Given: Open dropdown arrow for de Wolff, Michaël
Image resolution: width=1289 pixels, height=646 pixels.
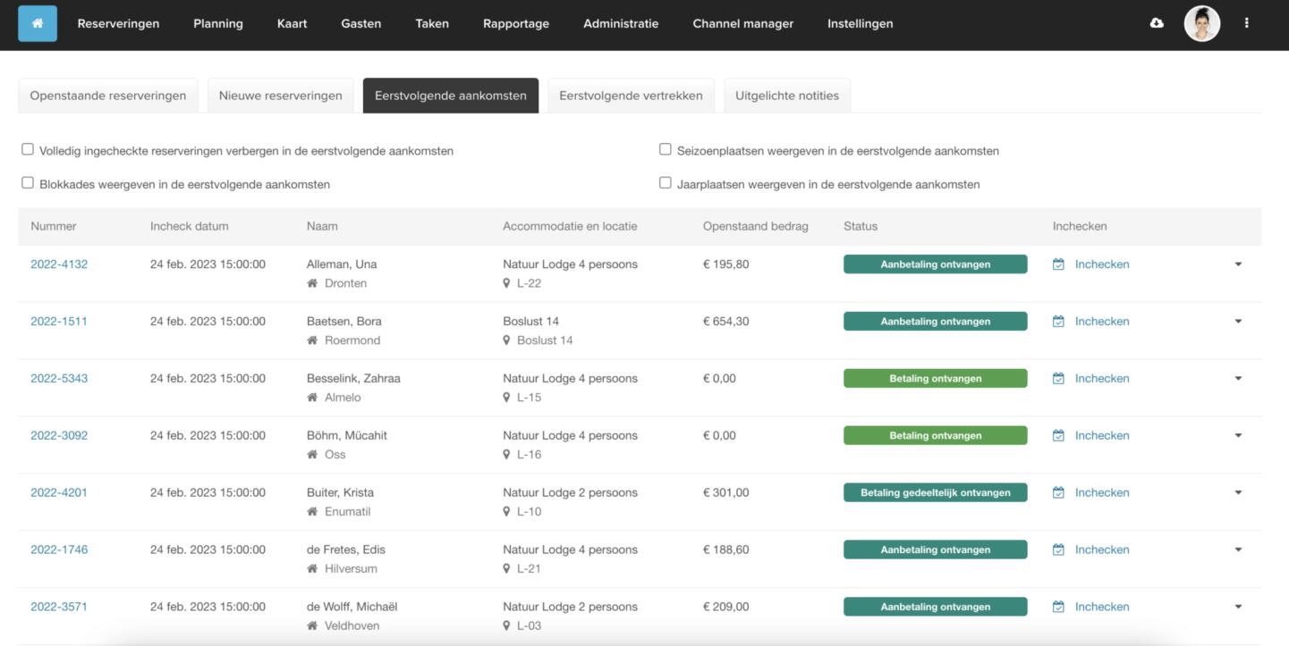Looking at the screenshot, I should 1238,607.
